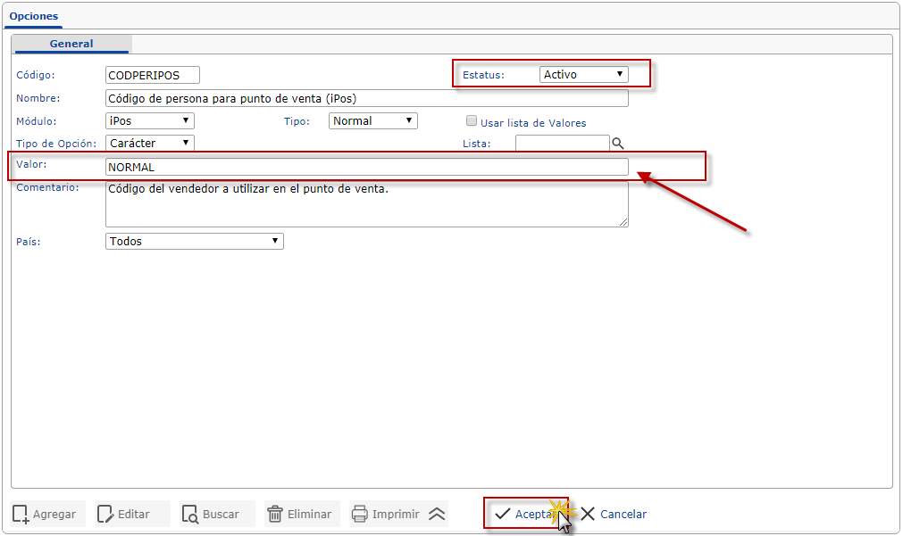Switch to the General tab
This screenshot has width=903, height=536.
coord(71,44)
